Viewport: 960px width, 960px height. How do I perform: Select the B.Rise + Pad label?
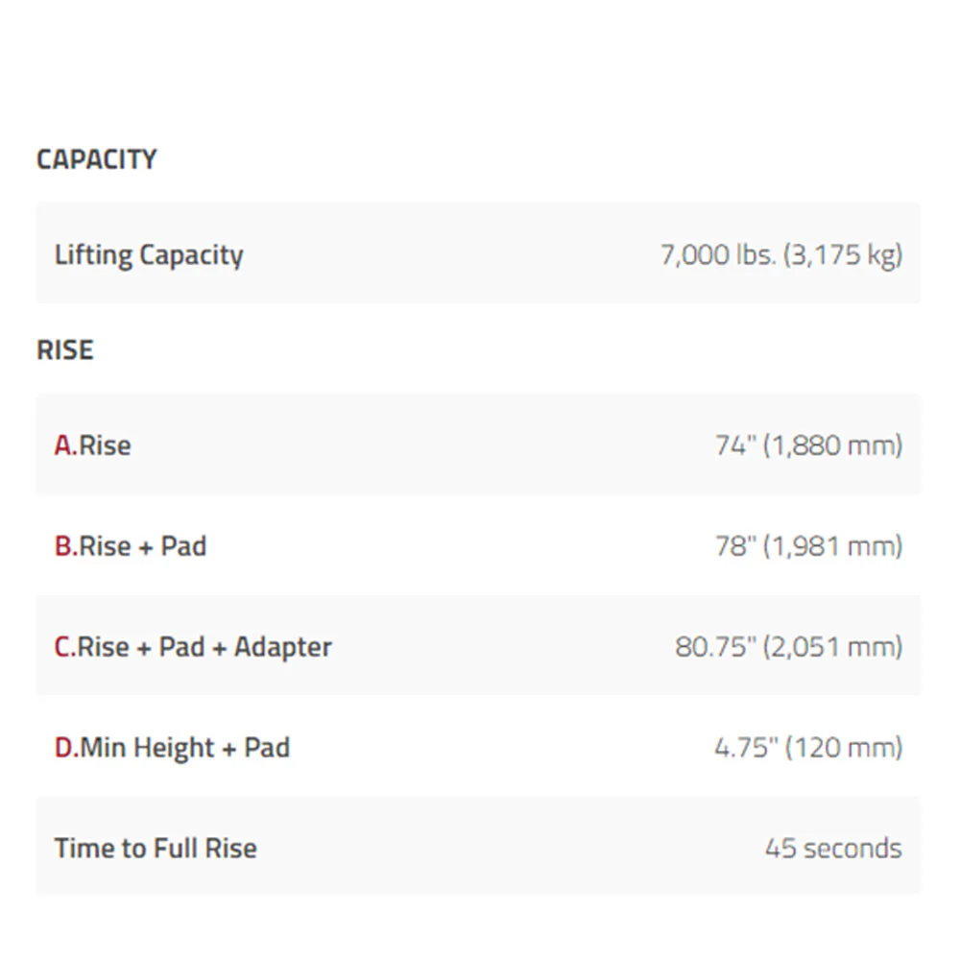click(131, 546)
